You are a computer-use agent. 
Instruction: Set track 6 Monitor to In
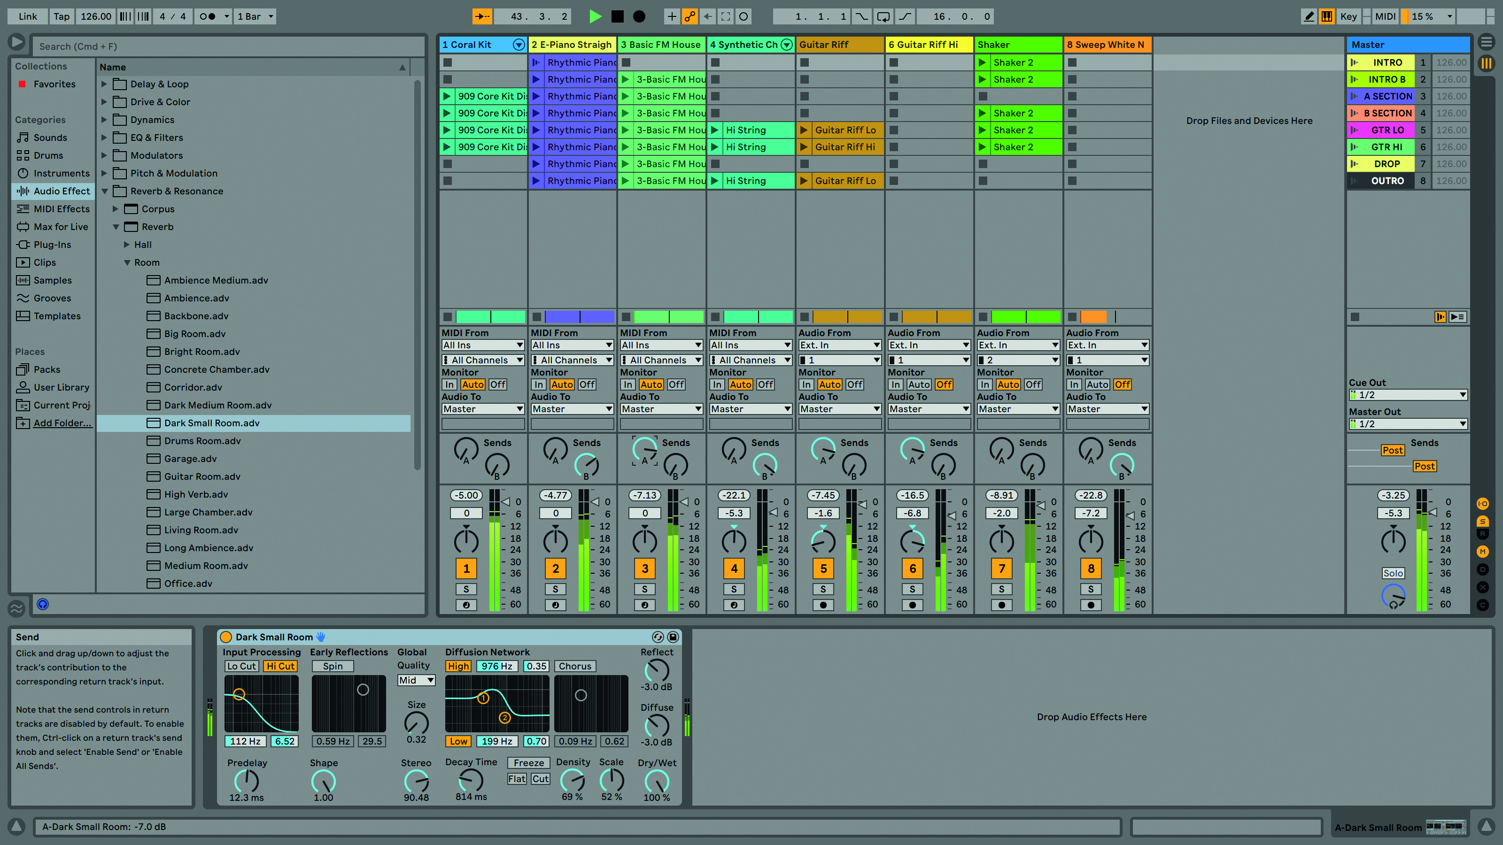tap(895, 384)
